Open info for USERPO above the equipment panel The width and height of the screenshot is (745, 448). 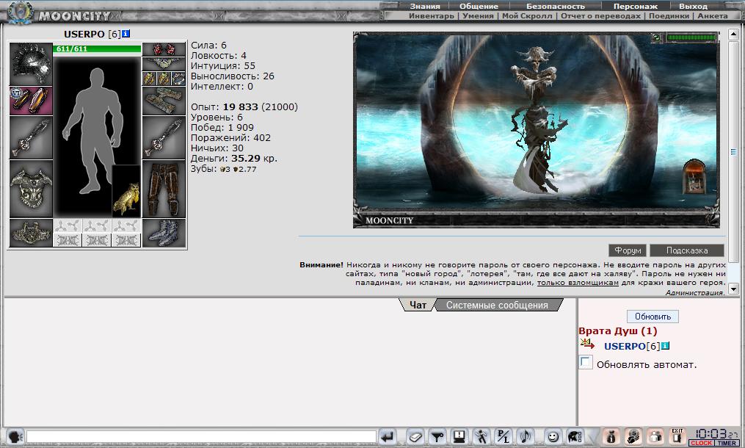126,35
